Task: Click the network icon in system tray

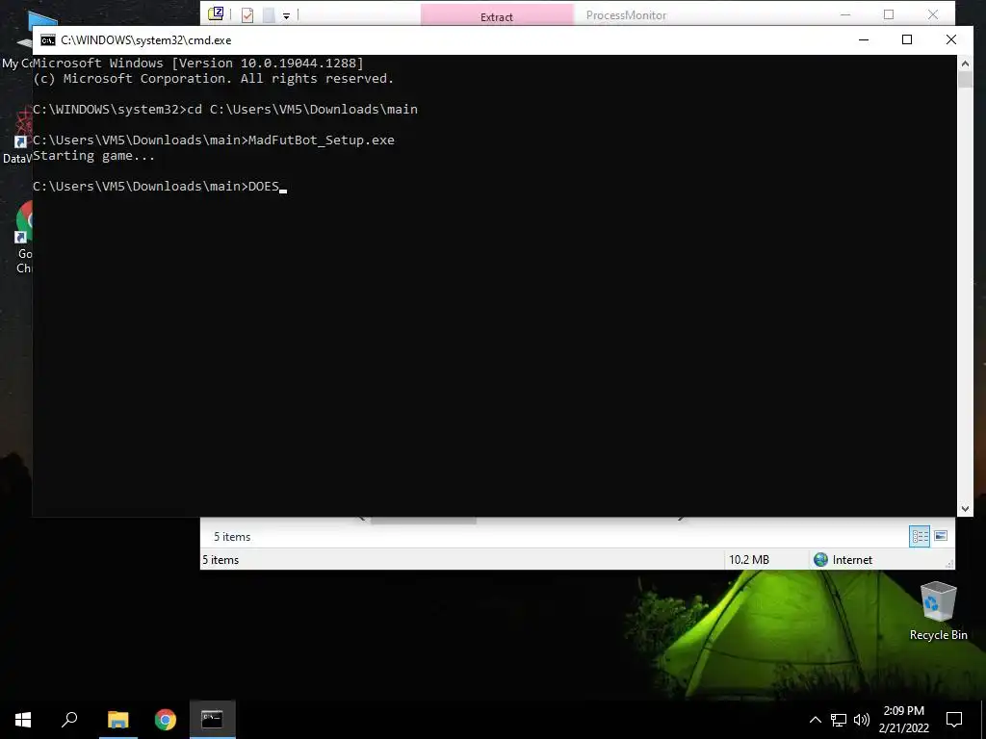Action: [x=839, y=720]
